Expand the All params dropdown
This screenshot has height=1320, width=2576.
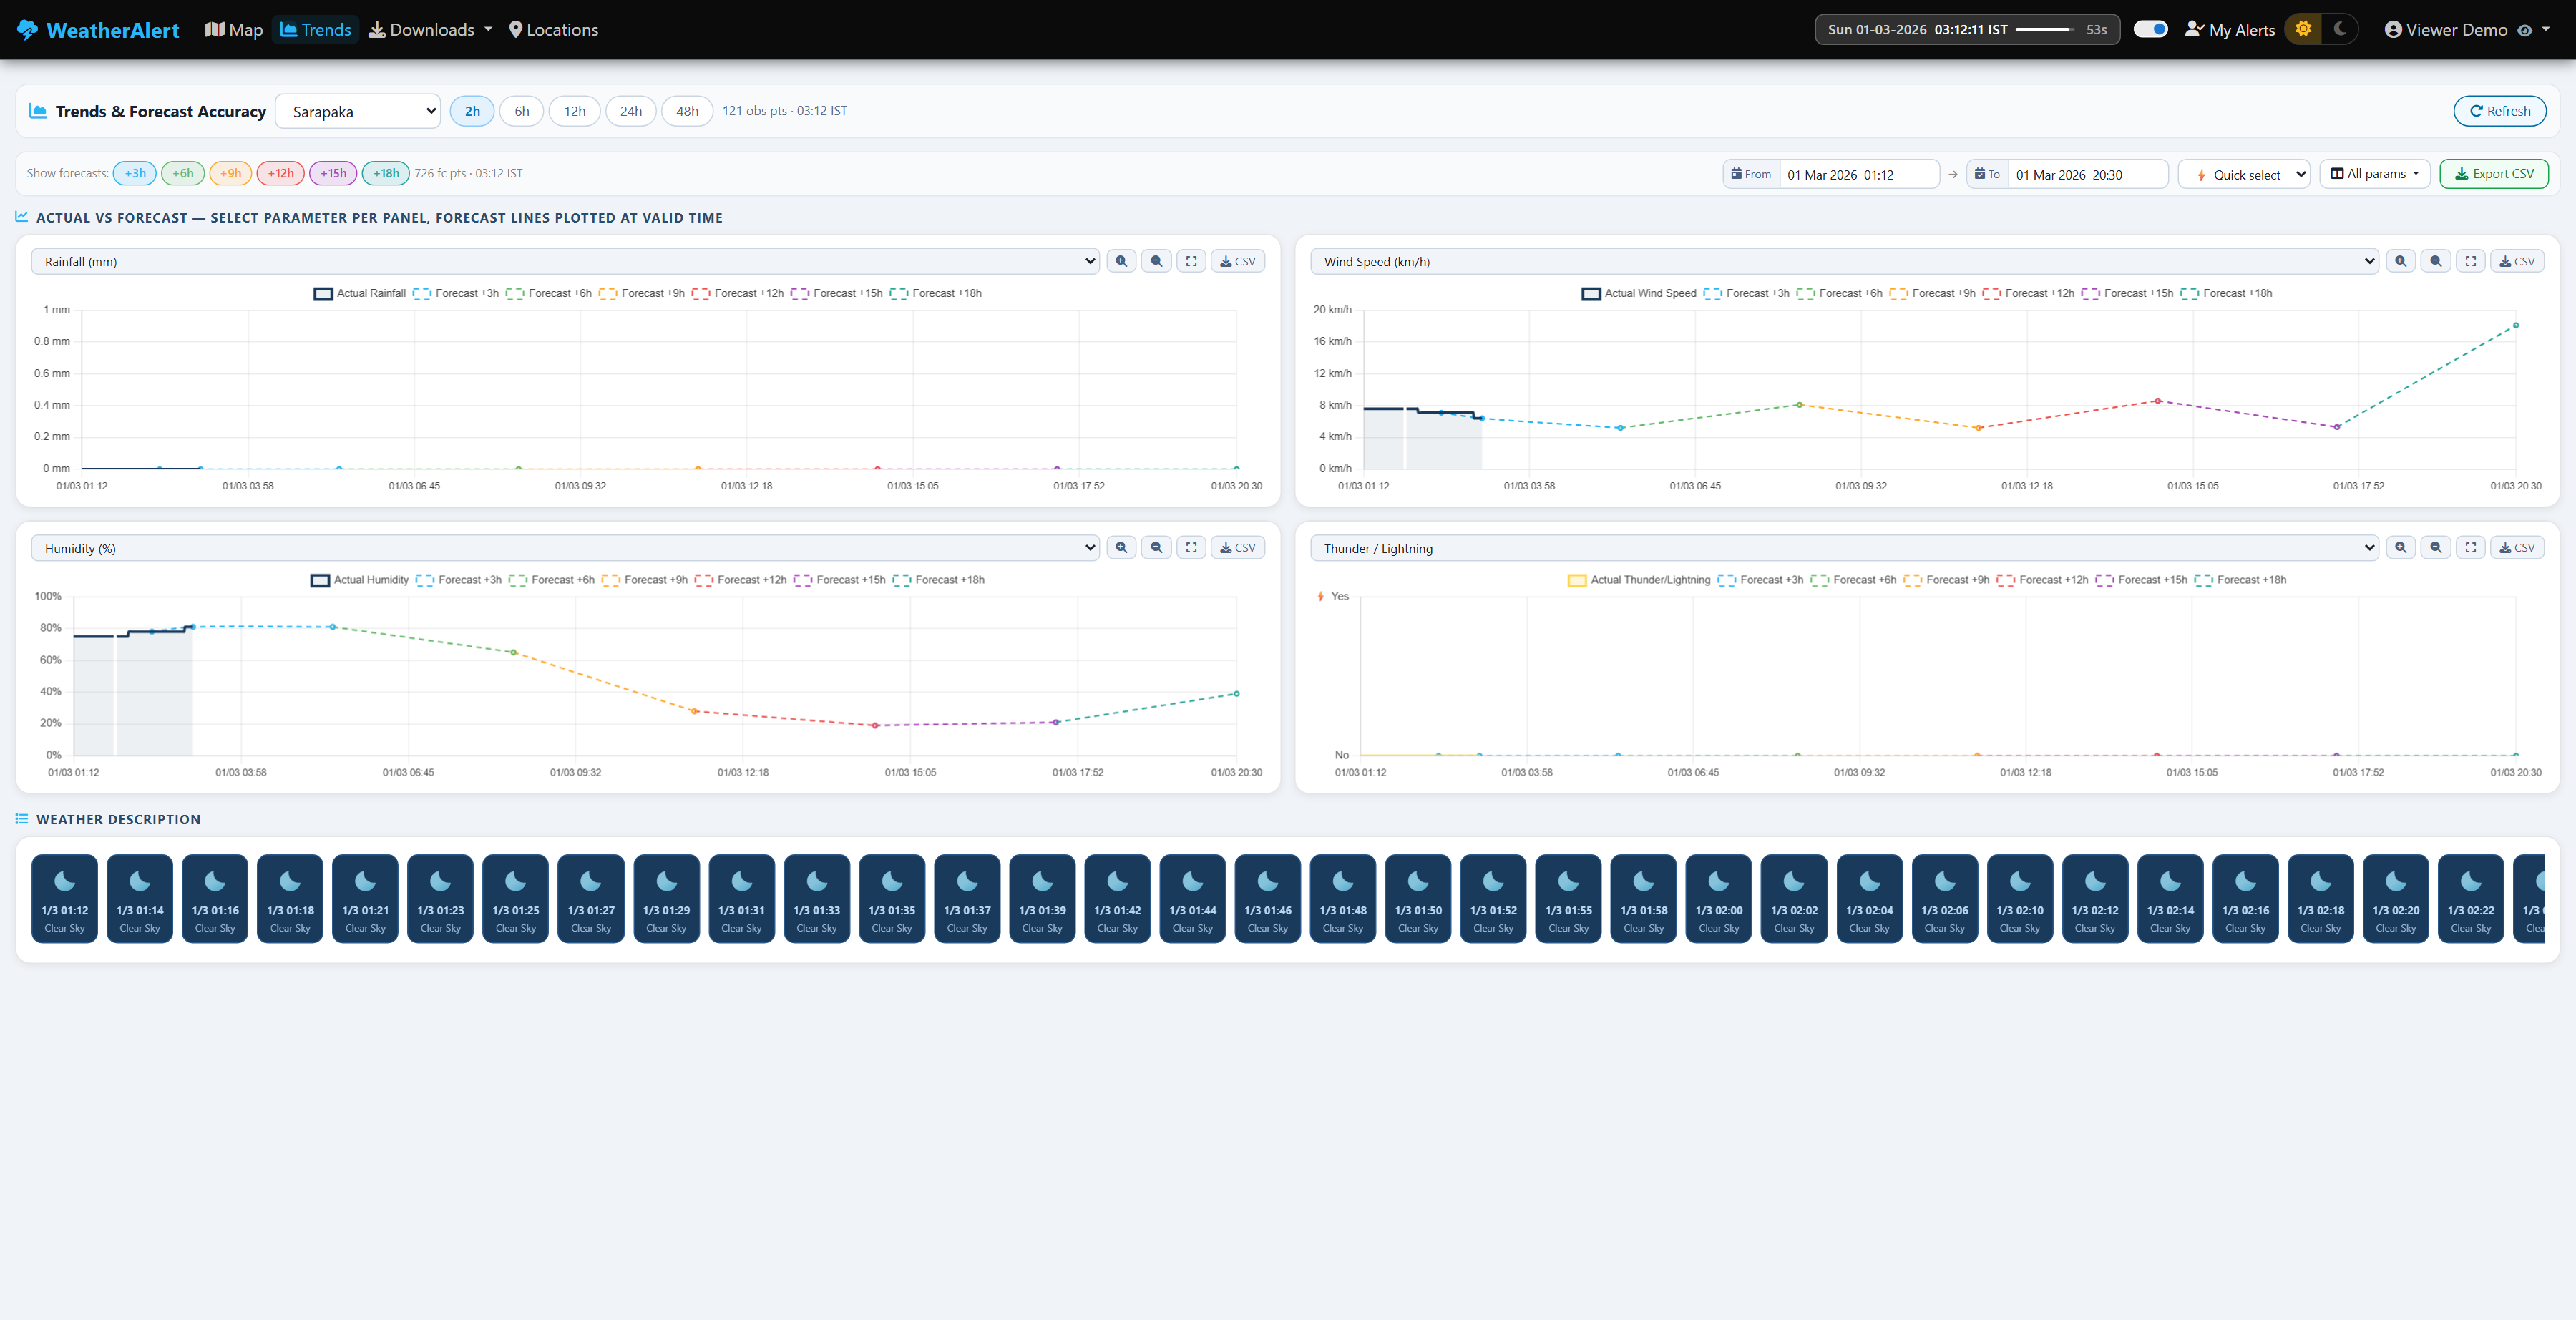(2374, 174)
